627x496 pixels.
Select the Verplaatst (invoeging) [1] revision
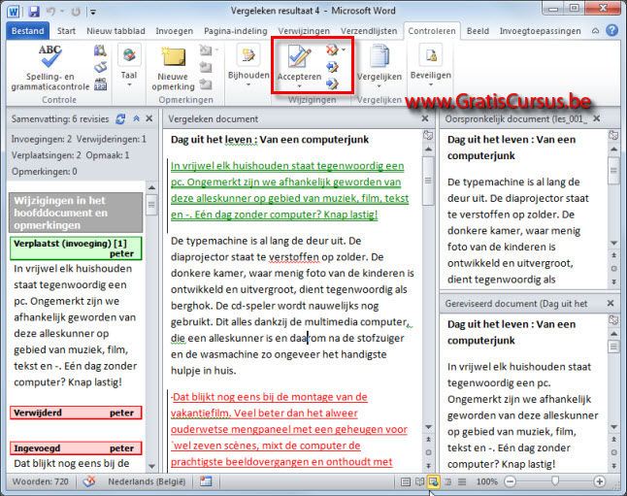pos(76,248)
